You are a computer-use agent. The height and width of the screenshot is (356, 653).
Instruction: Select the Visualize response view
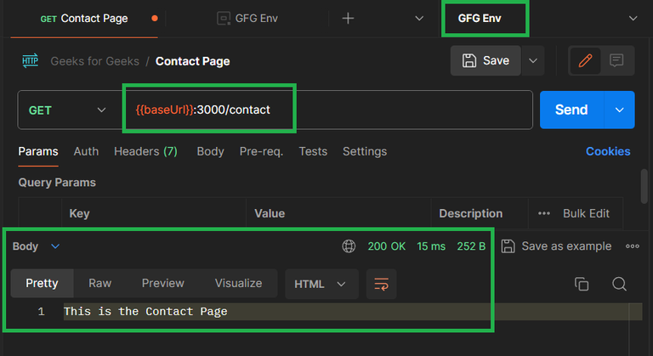pos(238,283)
